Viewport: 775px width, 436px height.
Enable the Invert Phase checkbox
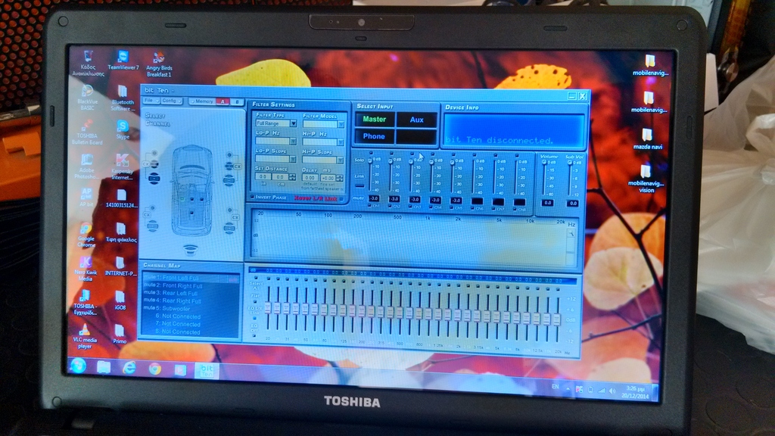click(x=253, y=197)
